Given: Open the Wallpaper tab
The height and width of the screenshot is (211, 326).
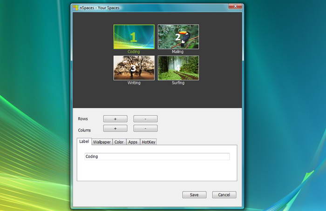Looking at the screenshot, I should 102,142.
